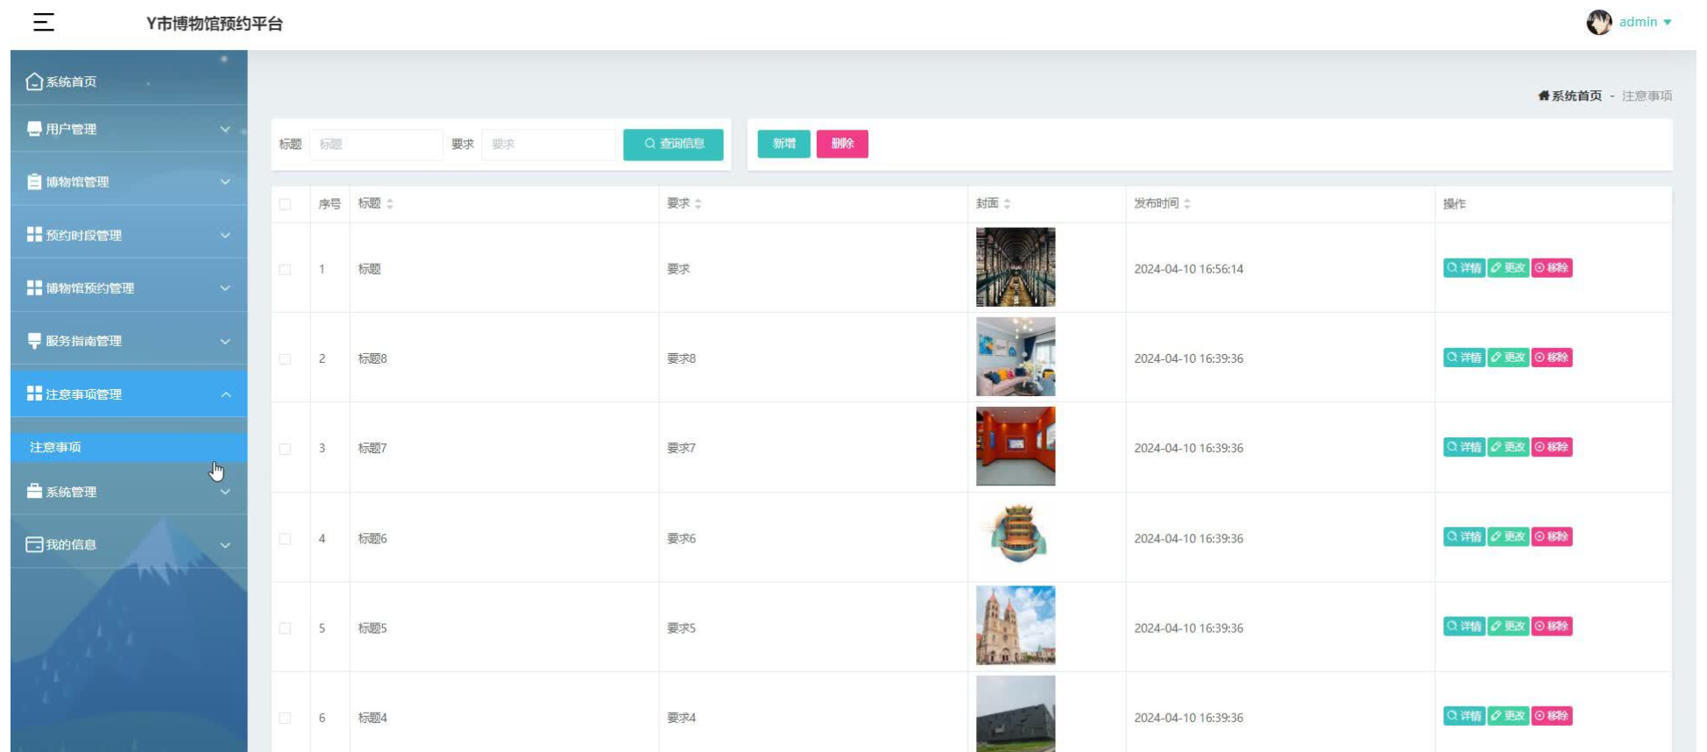Click the 博物馆管理 clipboard icon
Viewport: 1707px width, 752px height.
[x=34, y=181]
